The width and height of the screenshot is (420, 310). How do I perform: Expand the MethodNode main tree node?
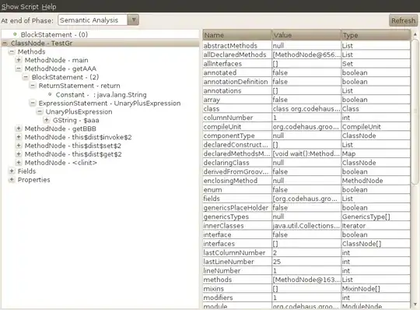19,60
